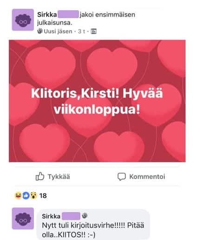View the 18 reactions count list
Image resolution: width=210 pixels, height=240 pixels.
point(43,196)
